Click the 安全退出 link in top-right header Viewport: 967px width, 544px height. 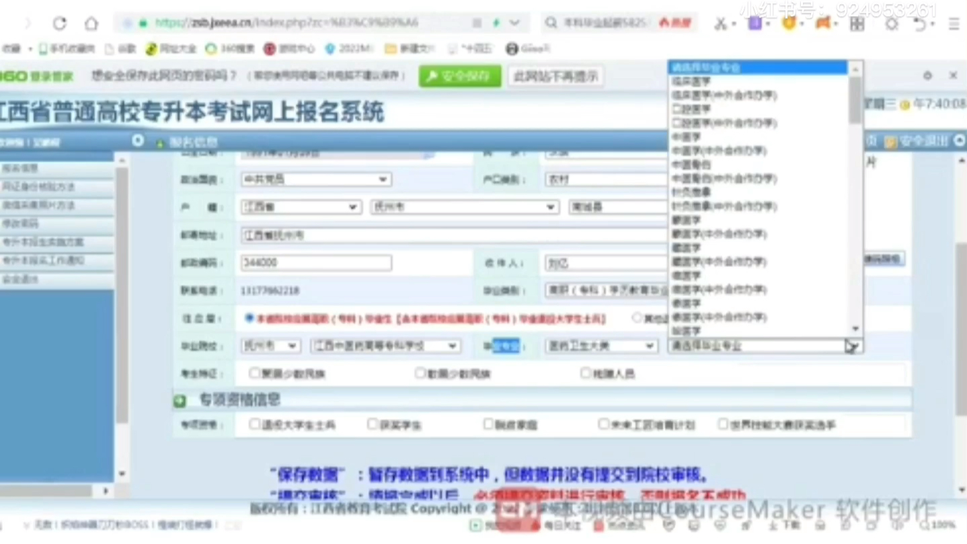click(917, 141)
